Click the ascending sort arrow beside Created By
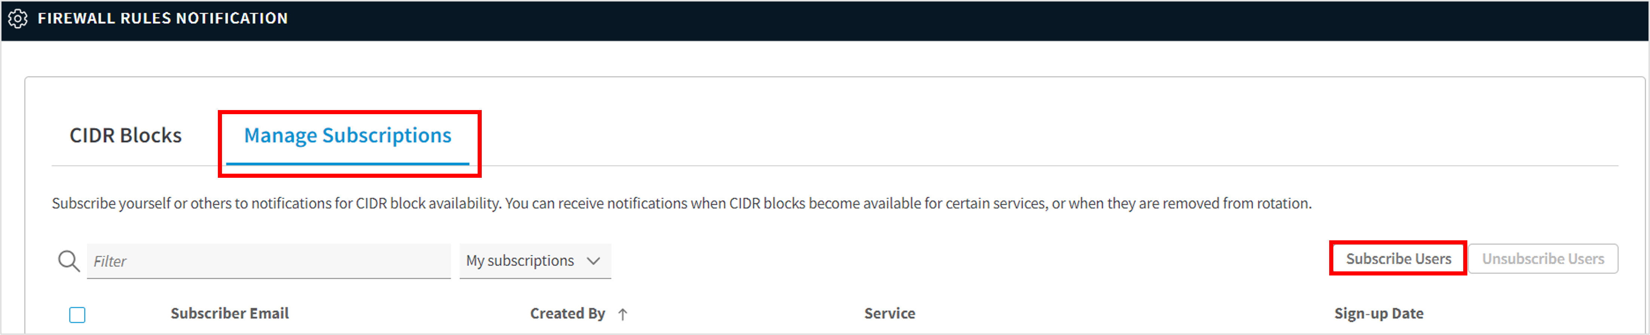Viewport: 1650px width, 335px height. pos(622,314)
